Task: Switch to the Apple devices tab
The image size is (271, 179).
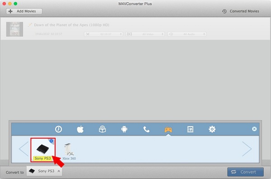Action: click(80, 129)
